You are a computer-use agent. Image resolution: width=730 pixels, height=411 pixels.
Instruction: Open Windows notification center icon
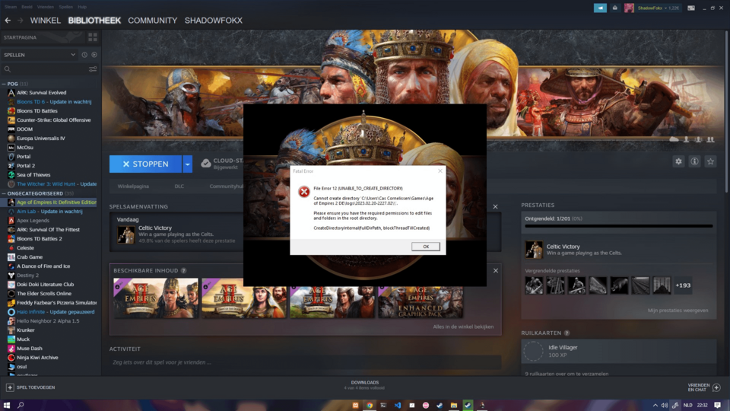717,405
